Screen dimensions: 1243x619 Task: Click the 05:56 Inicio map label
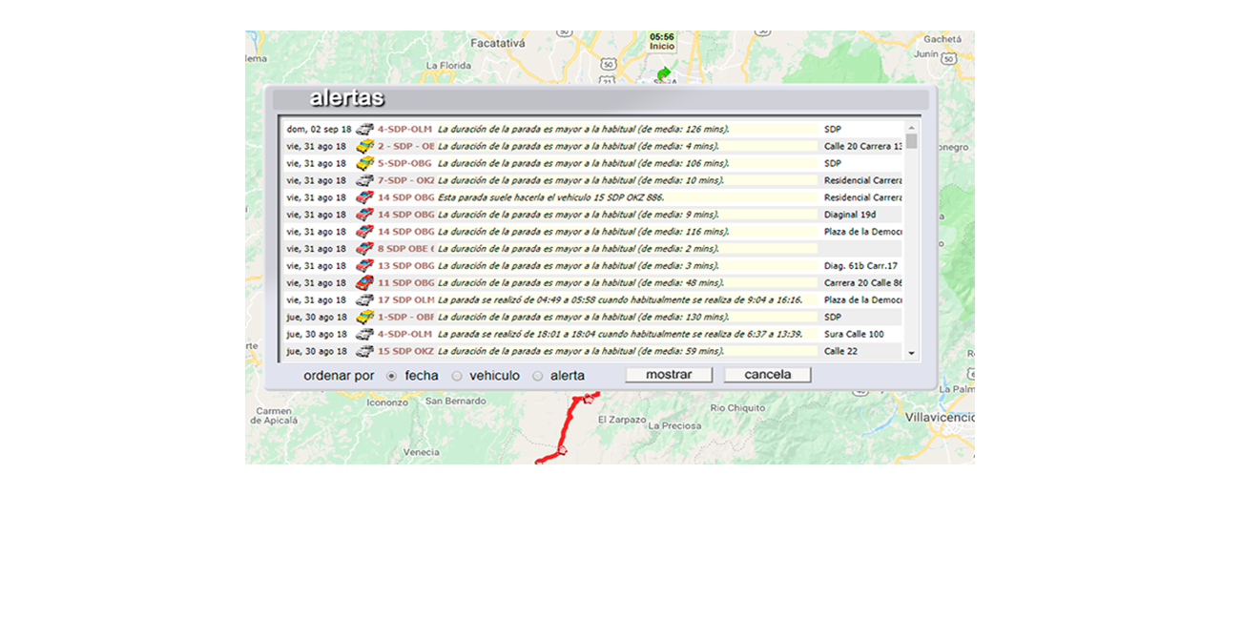coord(662,42)
